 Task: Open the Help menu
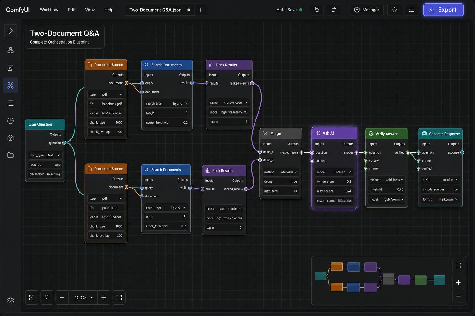109,10
